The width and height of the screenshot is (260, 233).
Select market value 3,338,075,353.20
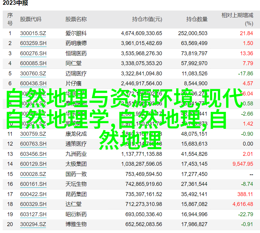(142, 63)
